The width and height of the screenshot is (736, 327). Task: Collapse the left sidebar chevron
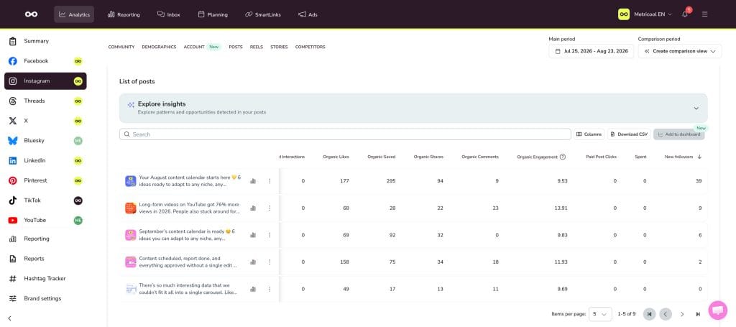(x=10, y=318)
